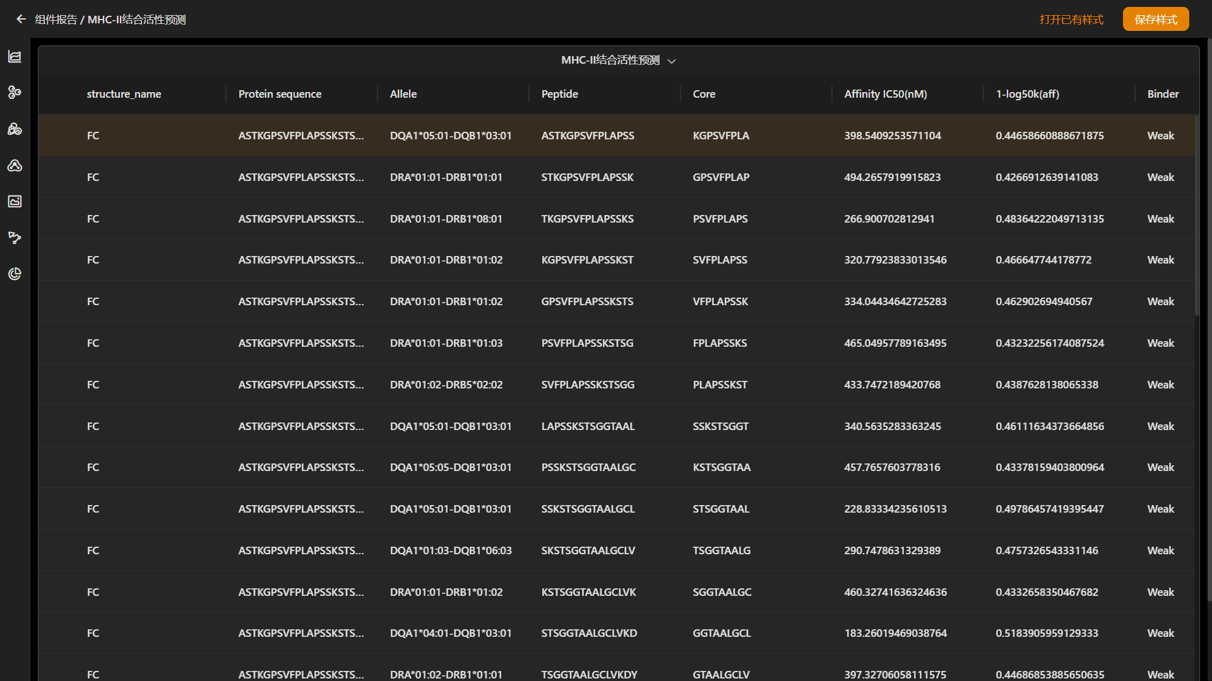Click value 0.466647744178772

point(1043,260)
